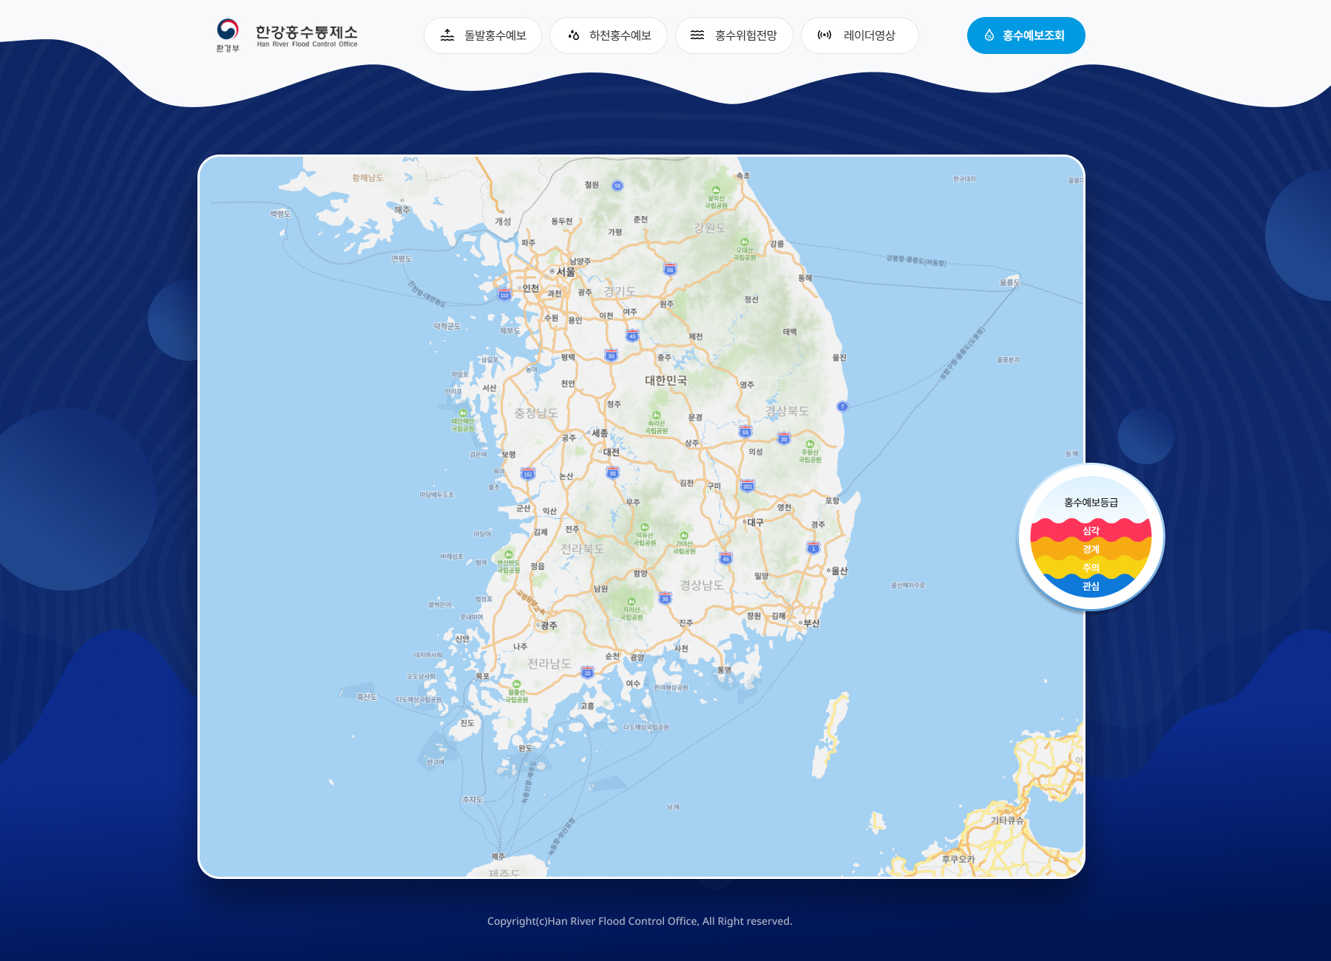The image size is (1331, 961).
Task: Select the orange 경계 level band
Action: point(1091,549)
